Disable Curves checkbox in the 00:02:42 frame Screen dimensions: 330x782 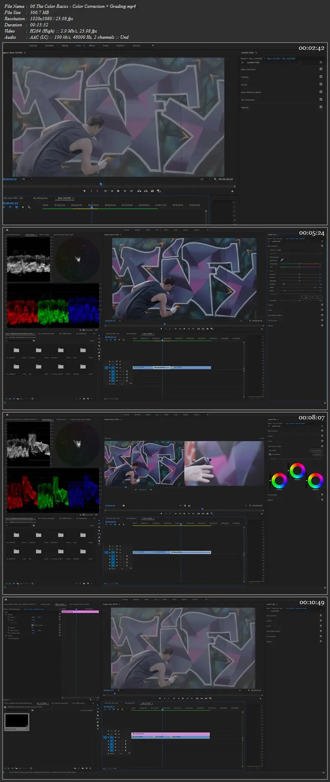321,84
